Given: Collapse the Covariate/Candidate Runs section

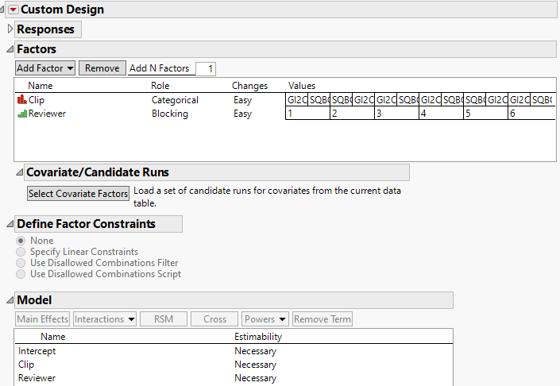Looking at the screenshot, I should click(x=20, y=172).
